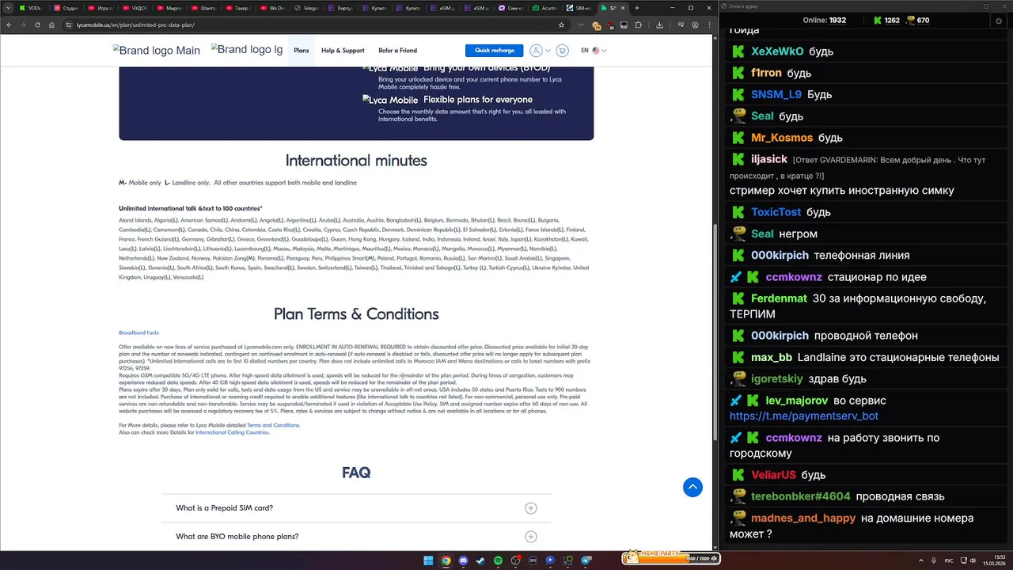
Task: Click username VeliarUS in chat
Action: pos(773,475)
